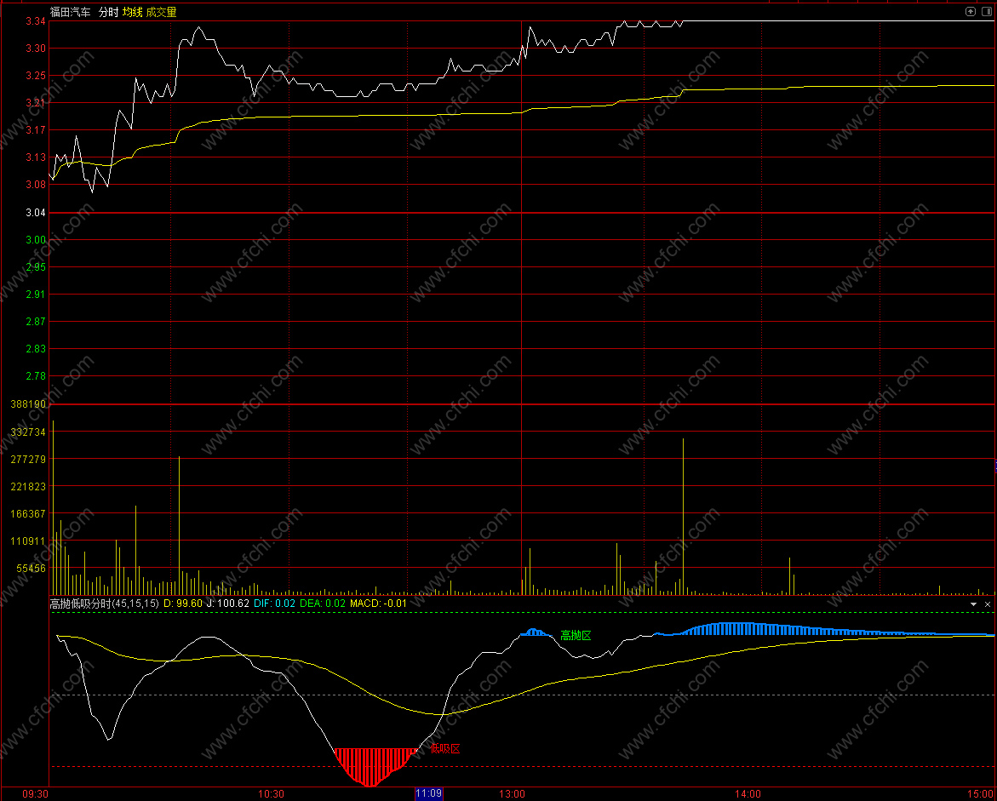Screen dimensions: 997x801
Task: Click the 166367 volume axis label
Action: click(28, 514)
